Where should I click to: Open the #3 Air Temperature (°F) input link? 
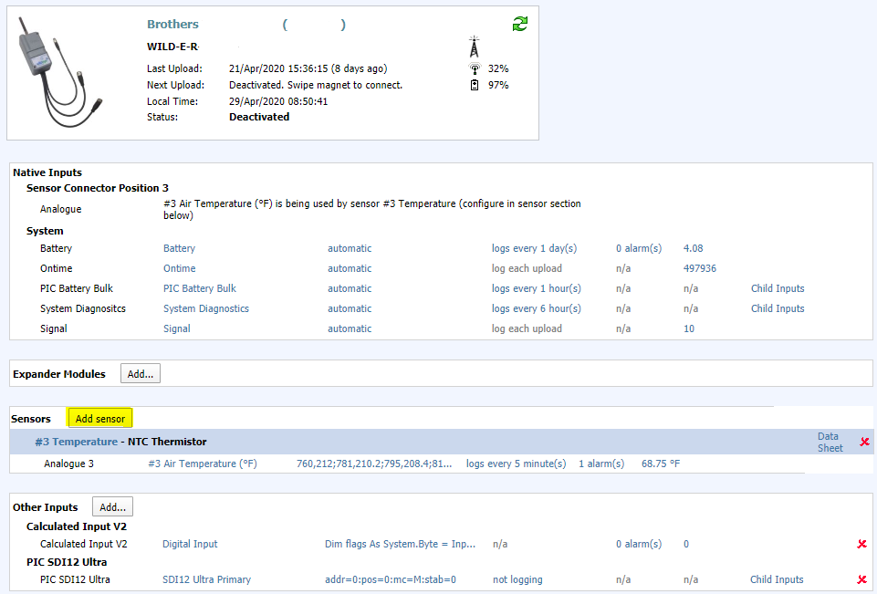point(203,464)
